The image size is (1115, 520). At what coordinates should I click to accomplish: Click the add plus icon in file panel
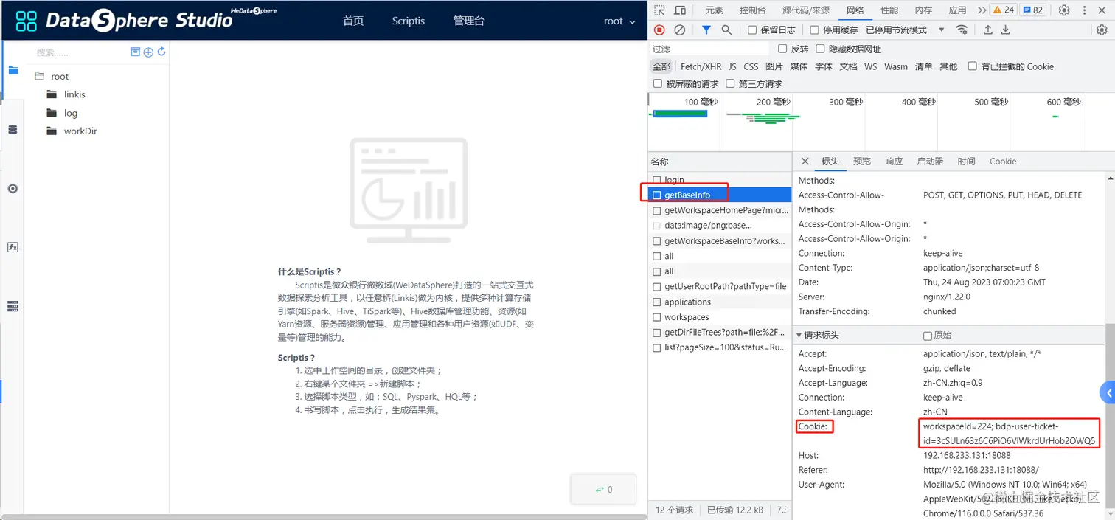click(x=148, y=52)
